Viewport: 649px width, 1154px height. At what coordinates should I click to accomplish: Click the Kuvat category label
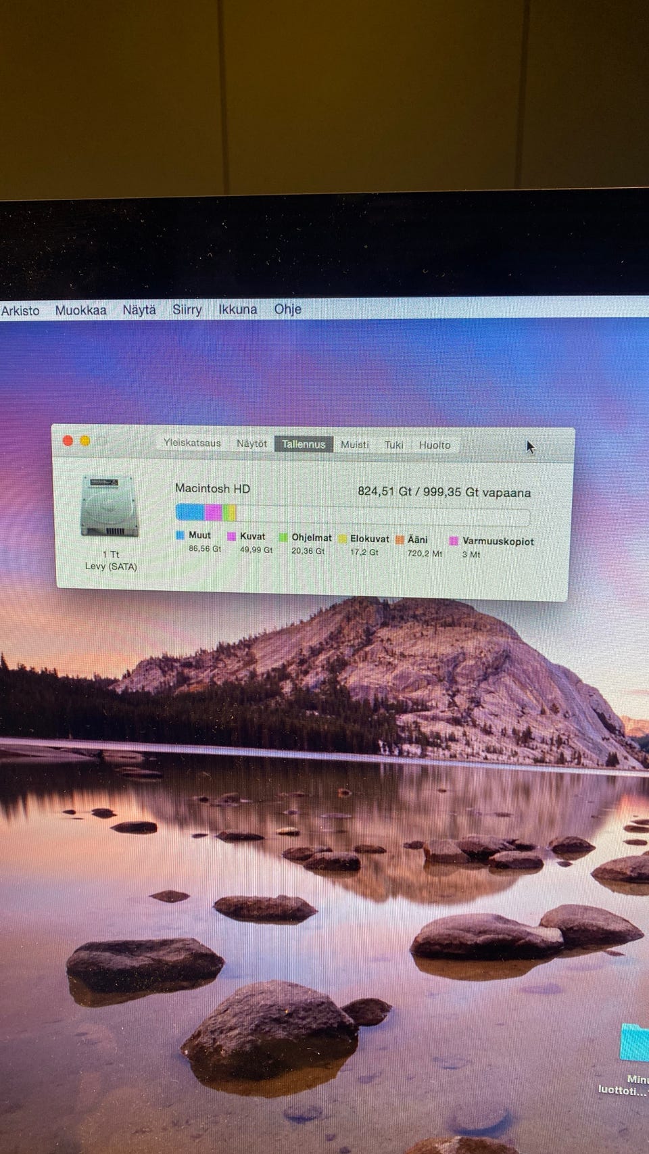point(253,536)
